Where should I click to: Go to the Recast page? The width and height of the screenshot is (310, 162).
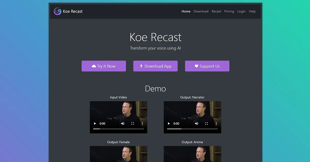[216, 11]
